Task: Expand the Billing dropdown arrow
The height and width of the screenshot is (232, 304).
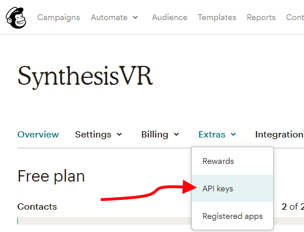Action: pyautogui.click(x=176, y=135)
